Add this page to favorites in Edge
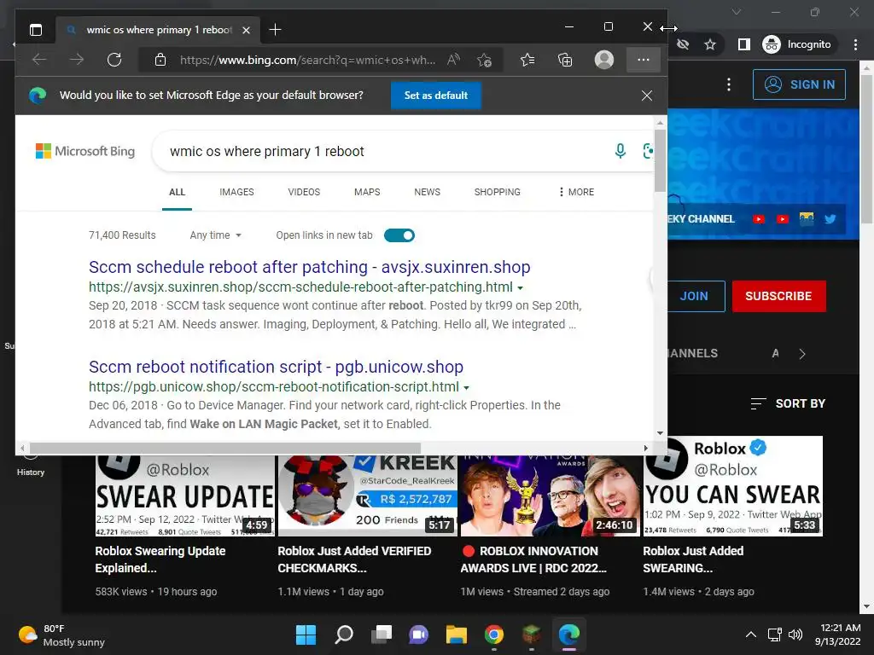The height and width of the screenshot is (655, 874). pos(484,60)
